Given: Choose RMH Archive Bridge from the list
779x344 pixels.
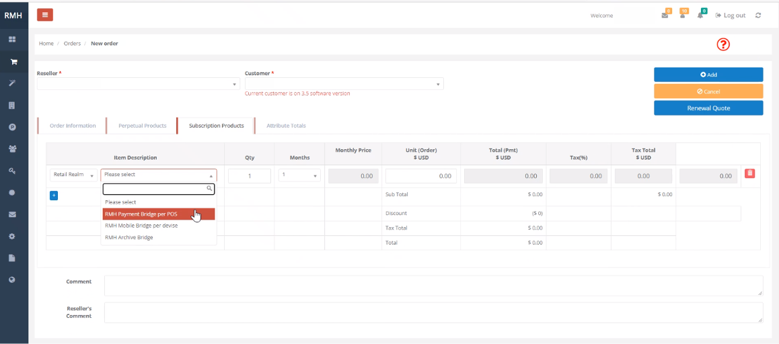Looking at the screenshot, I should pyautogui.click(x=129, y=237).
